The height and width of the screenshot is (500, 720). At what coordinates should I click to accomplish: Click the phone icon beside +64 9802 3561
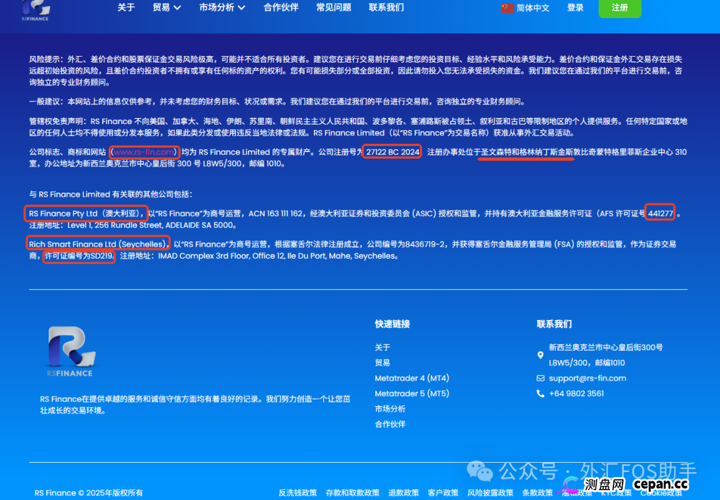point(541,393)
